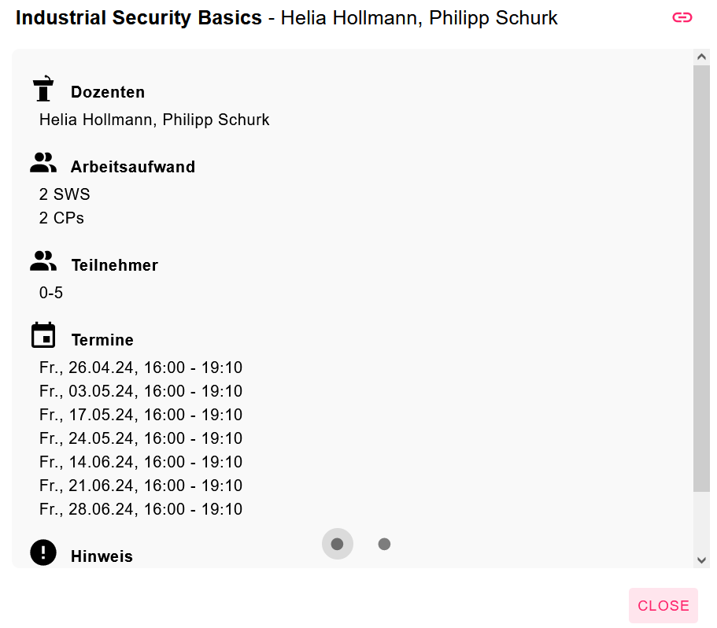Select the first pagination dot
717x628 pixels.
[x=337, y=543]
